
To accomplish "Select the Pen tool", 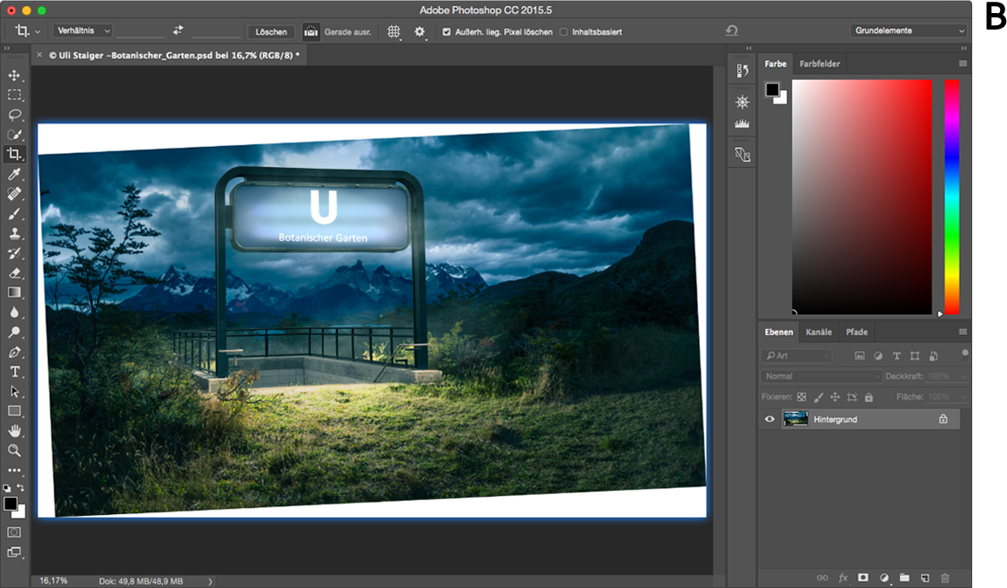I will pos(14,352).
